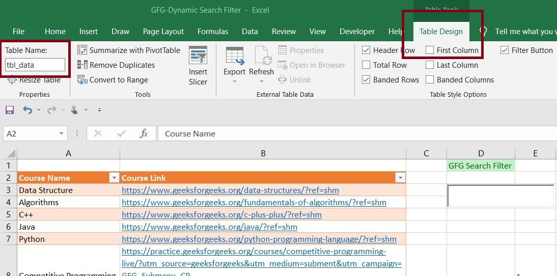Switch to the Home tab
Screen dimensions: 557x276
55,31
